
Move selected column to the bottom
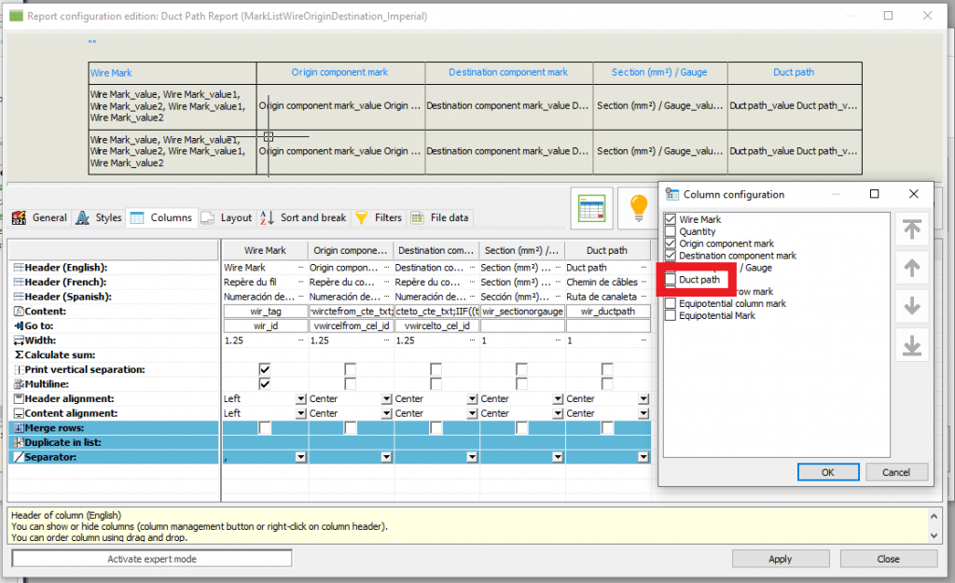911,345
